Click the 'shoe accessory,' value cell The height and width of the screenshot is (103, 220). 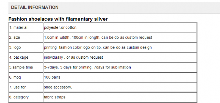pyautogui.click(x=120, y=87)
